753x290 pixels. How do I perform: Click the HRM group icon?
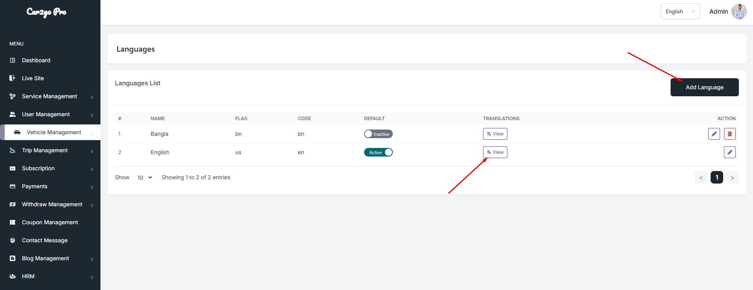(x=13, y=276)
